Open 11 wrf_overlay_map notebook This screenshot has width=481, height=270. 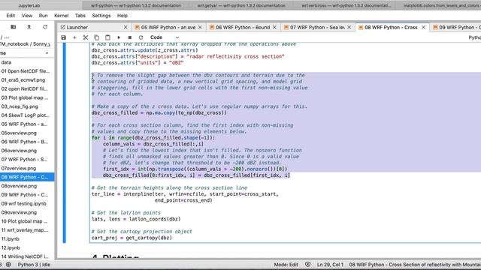[x=27, y=230]
